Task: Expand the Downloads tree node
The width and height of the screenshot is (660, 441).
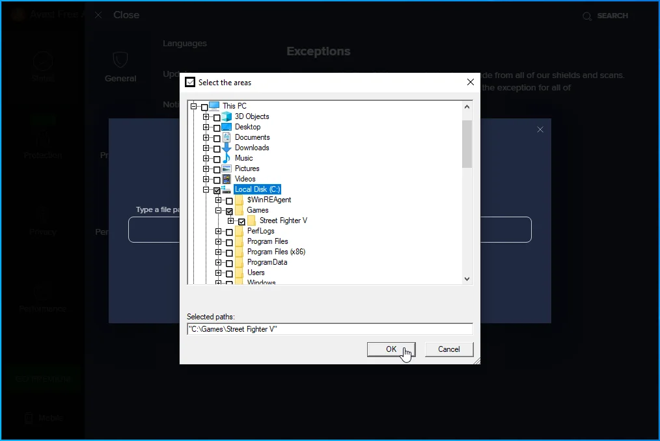Action: pyautogui.click(x=206, y=148)
